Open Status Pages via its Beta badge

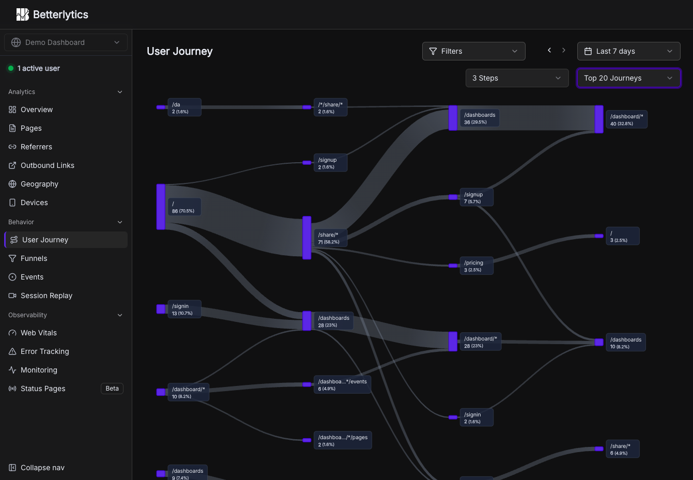(112, 389)
